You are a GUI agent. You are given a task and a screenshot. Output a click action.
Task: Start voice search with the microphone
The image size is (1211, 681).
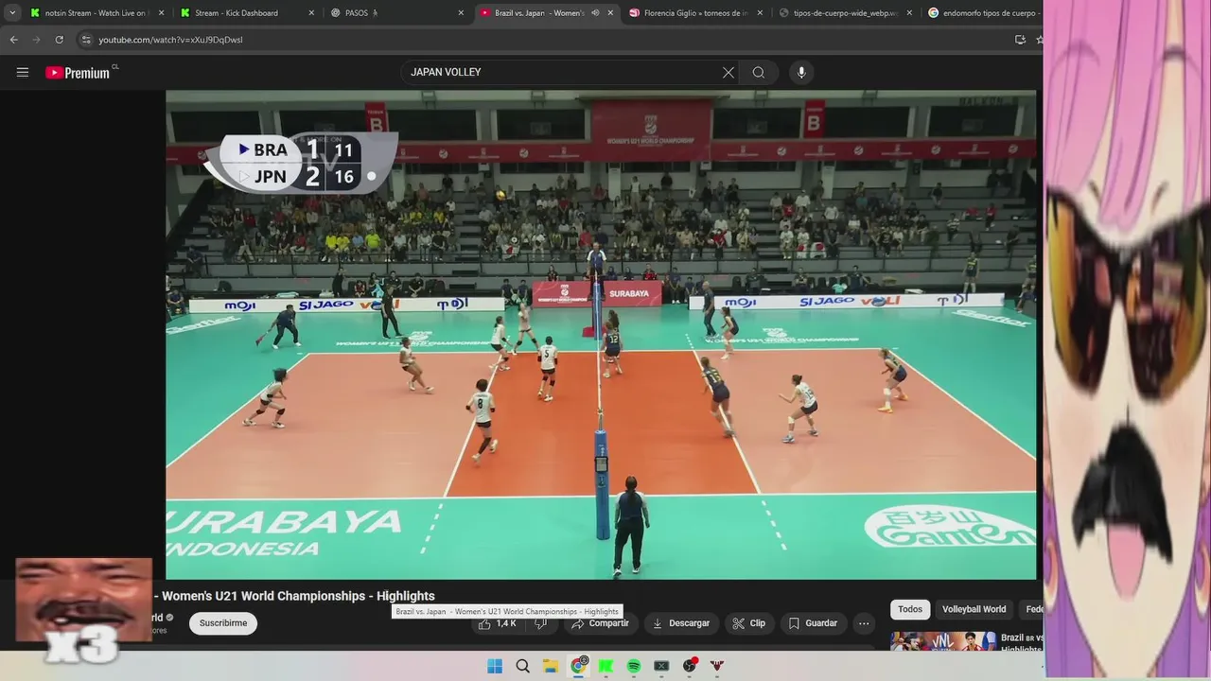click(x=801, y=73)
